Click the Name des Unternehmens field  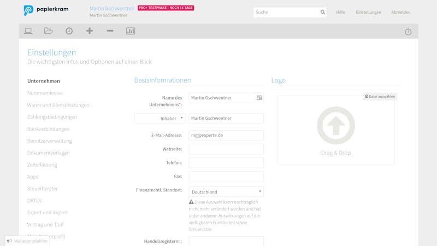click(226, 98)
